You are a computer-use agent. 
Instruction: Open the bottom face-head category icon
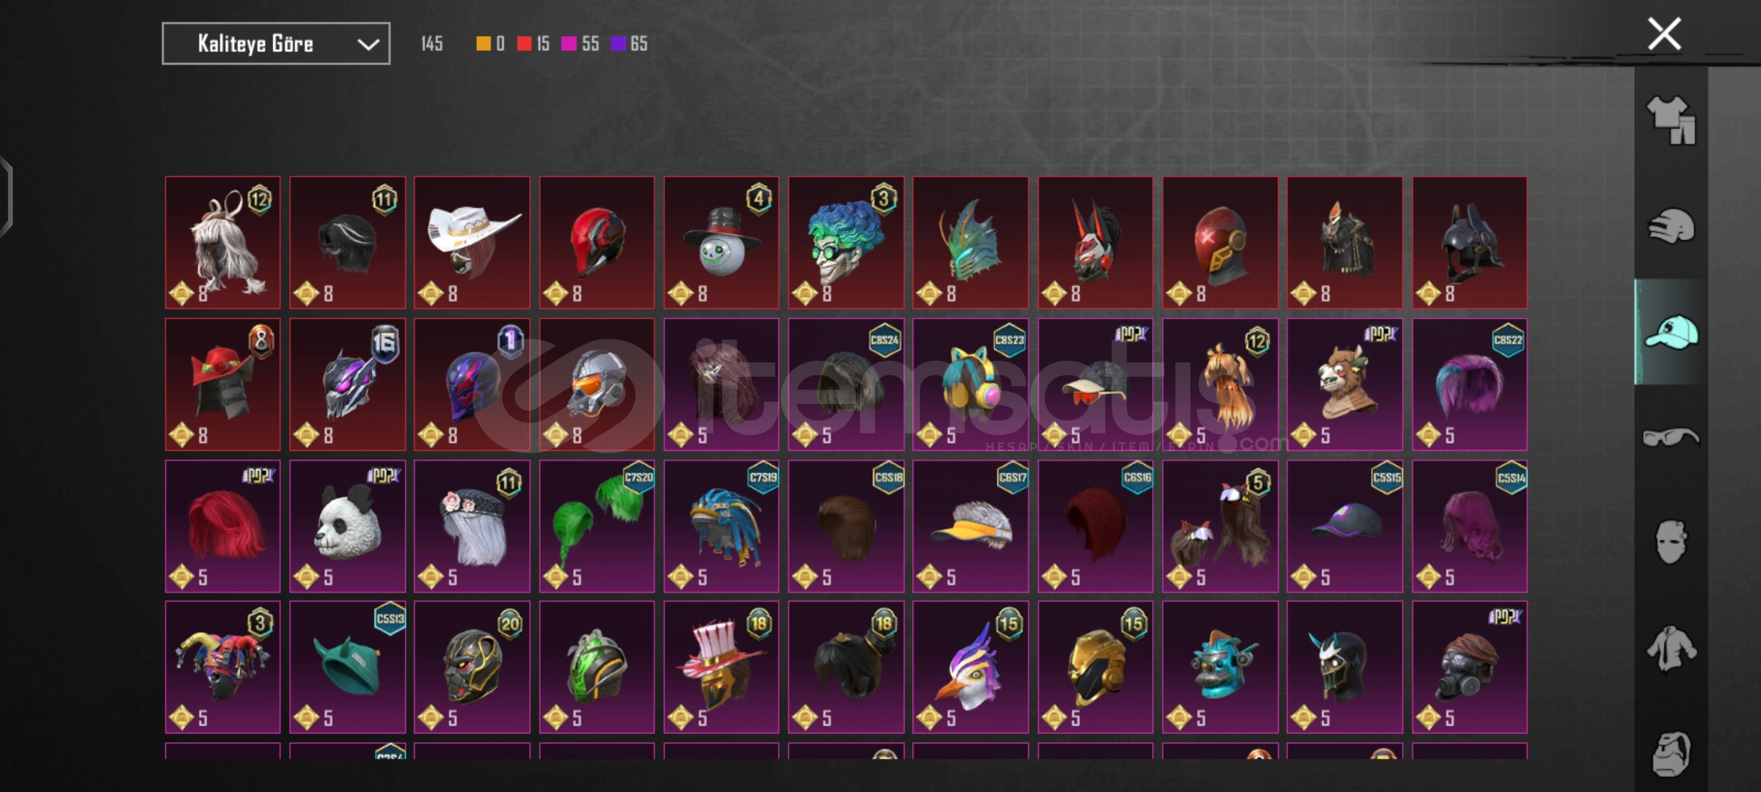tap(1671, 753)
